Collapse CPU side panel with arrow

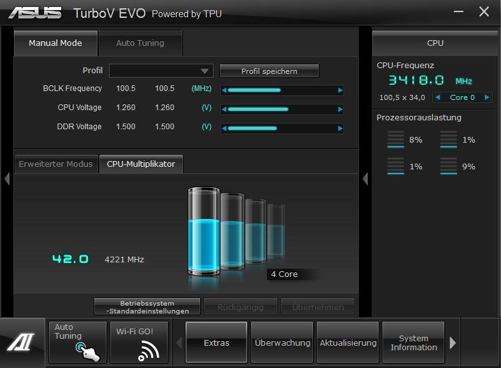pyautogui.click(x=365, y=179)
